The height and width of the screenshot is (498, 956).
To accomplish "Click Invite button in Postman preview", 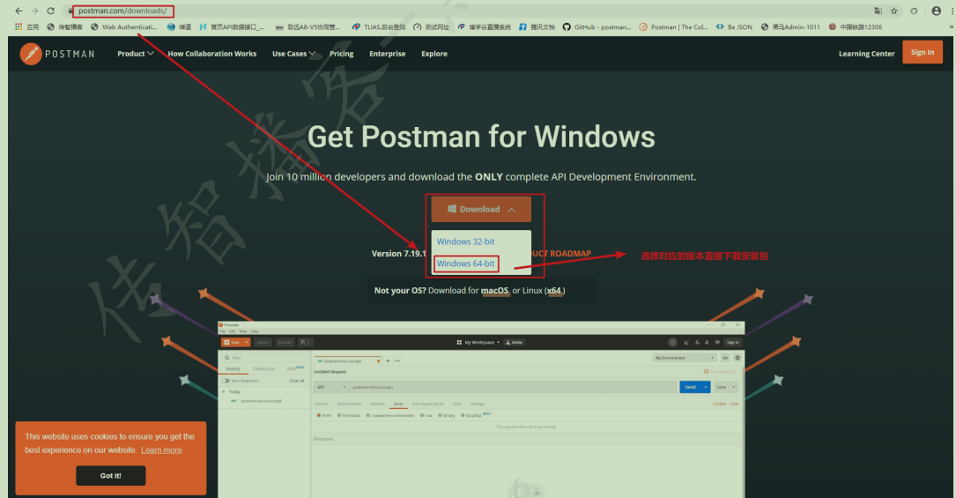I will coord(514,343).
